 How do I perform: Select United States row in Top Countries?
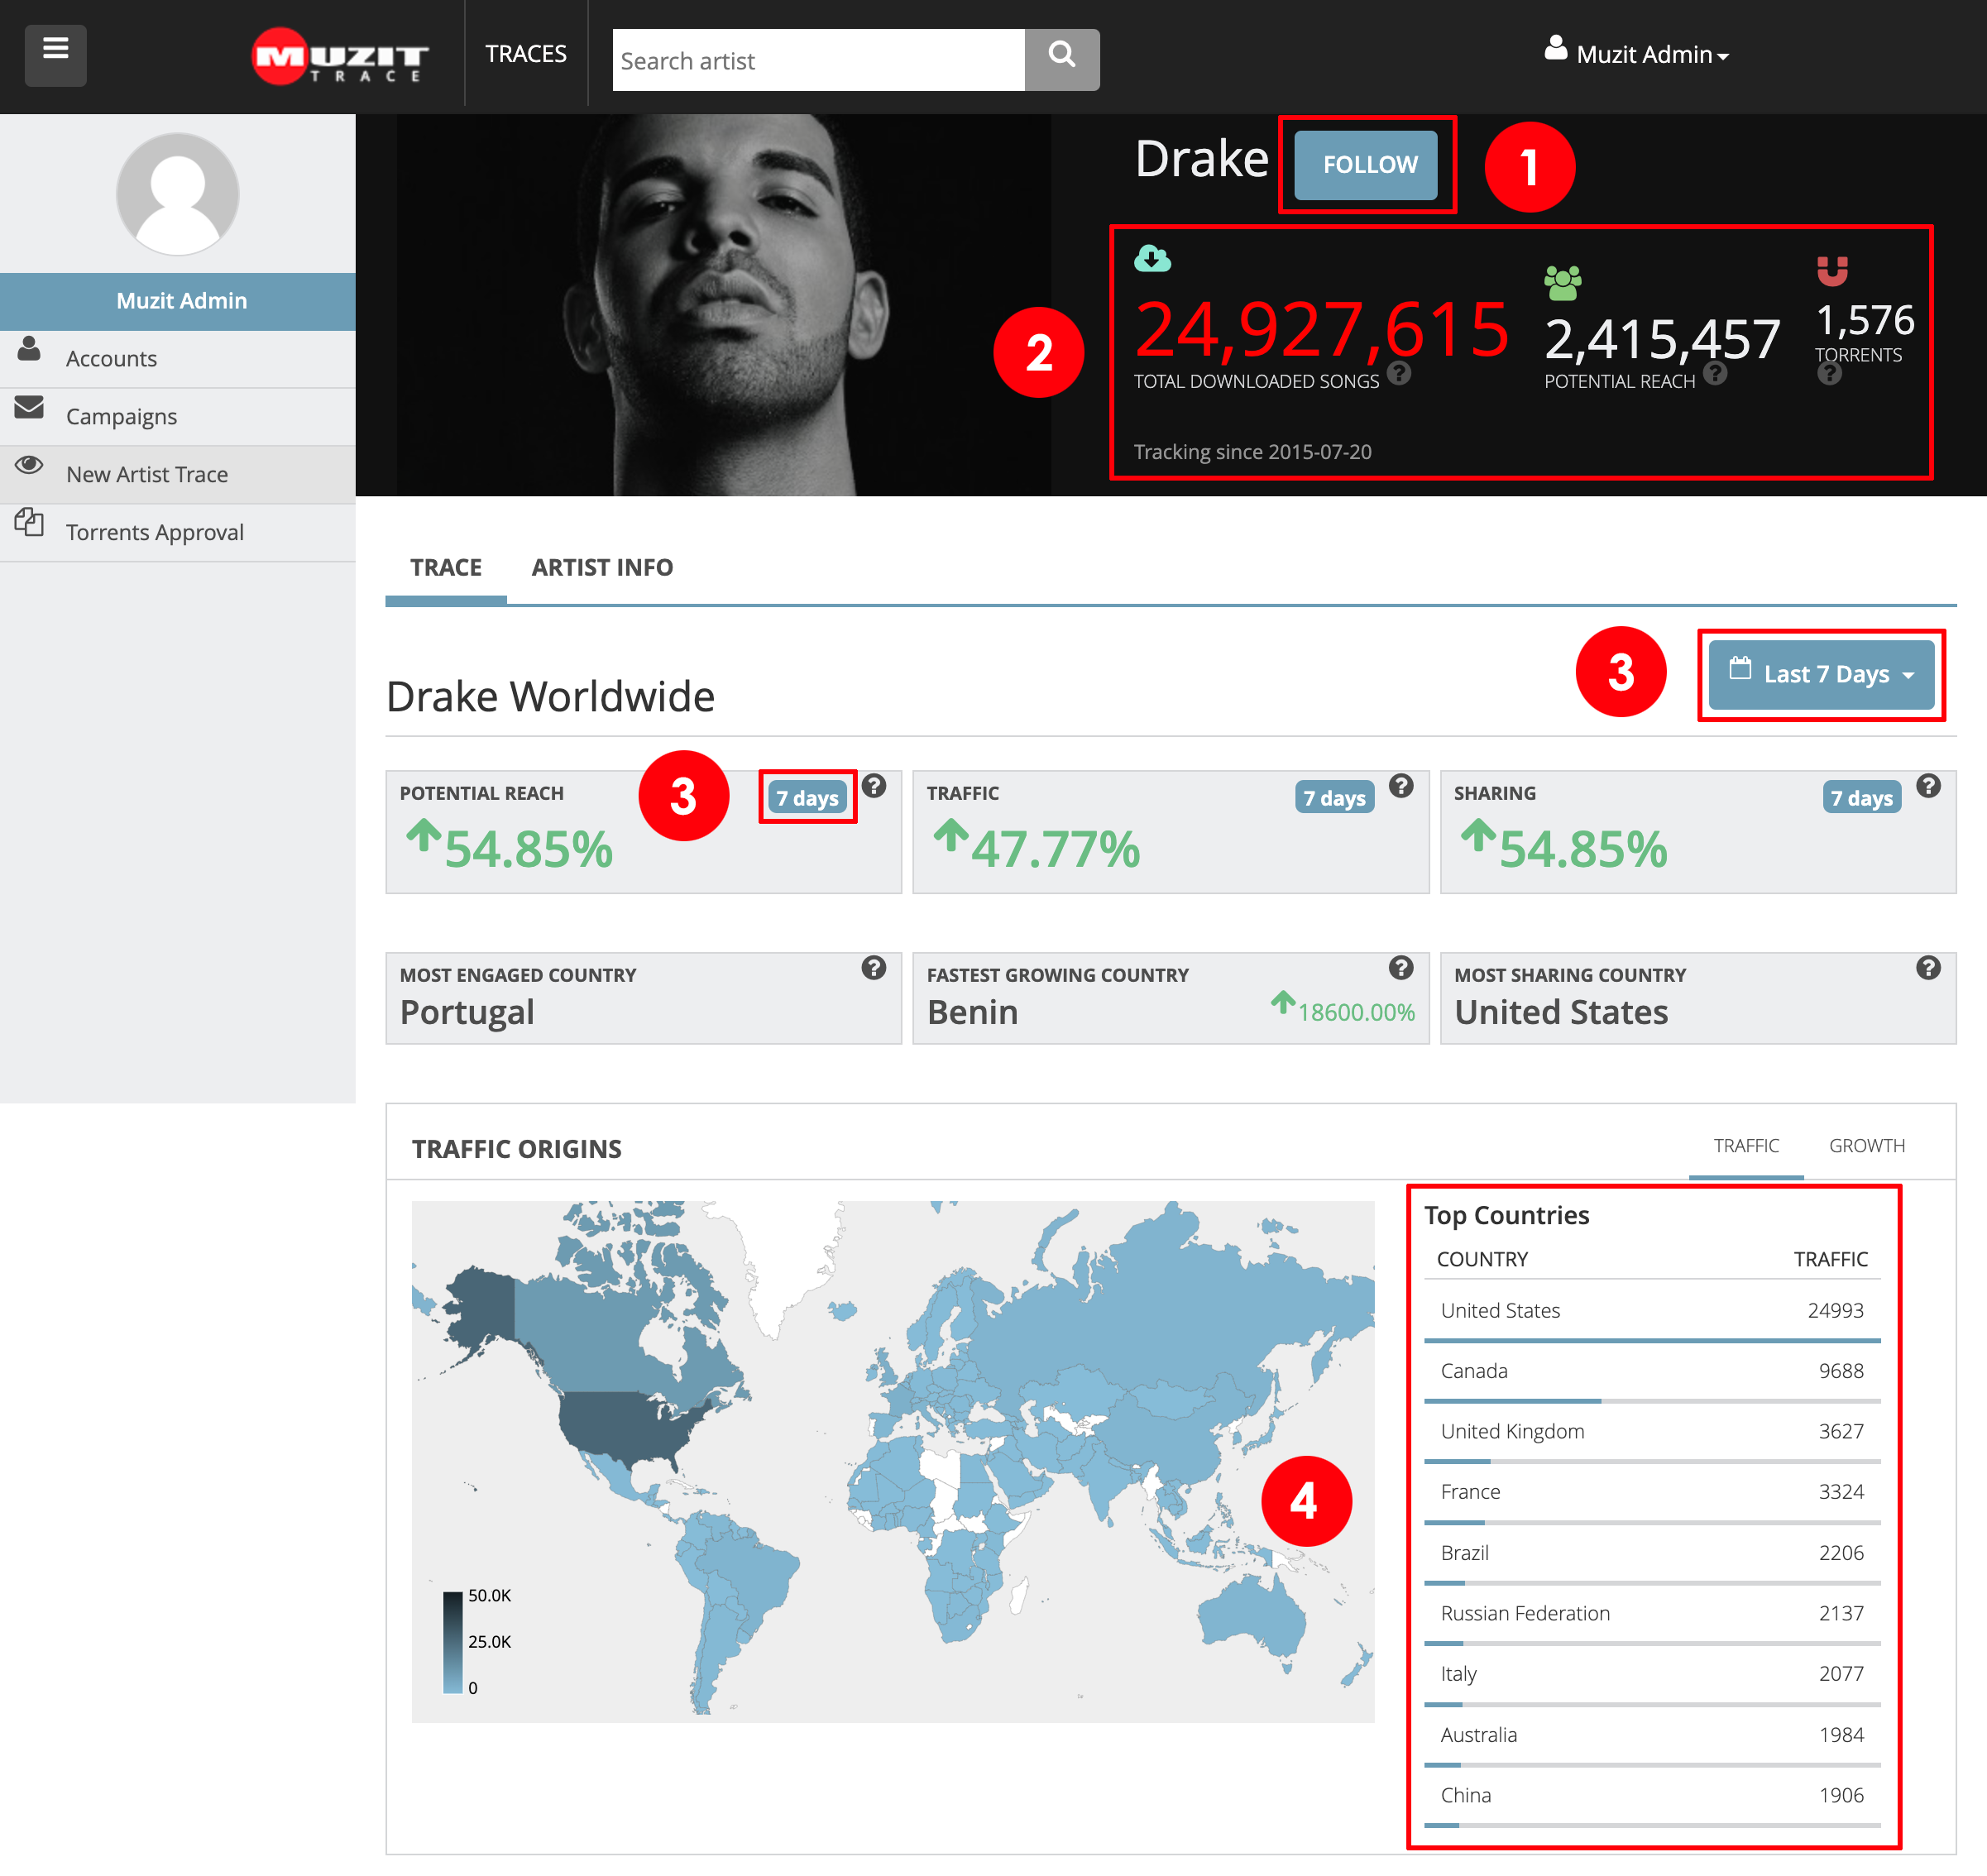click(1652, 1311)
